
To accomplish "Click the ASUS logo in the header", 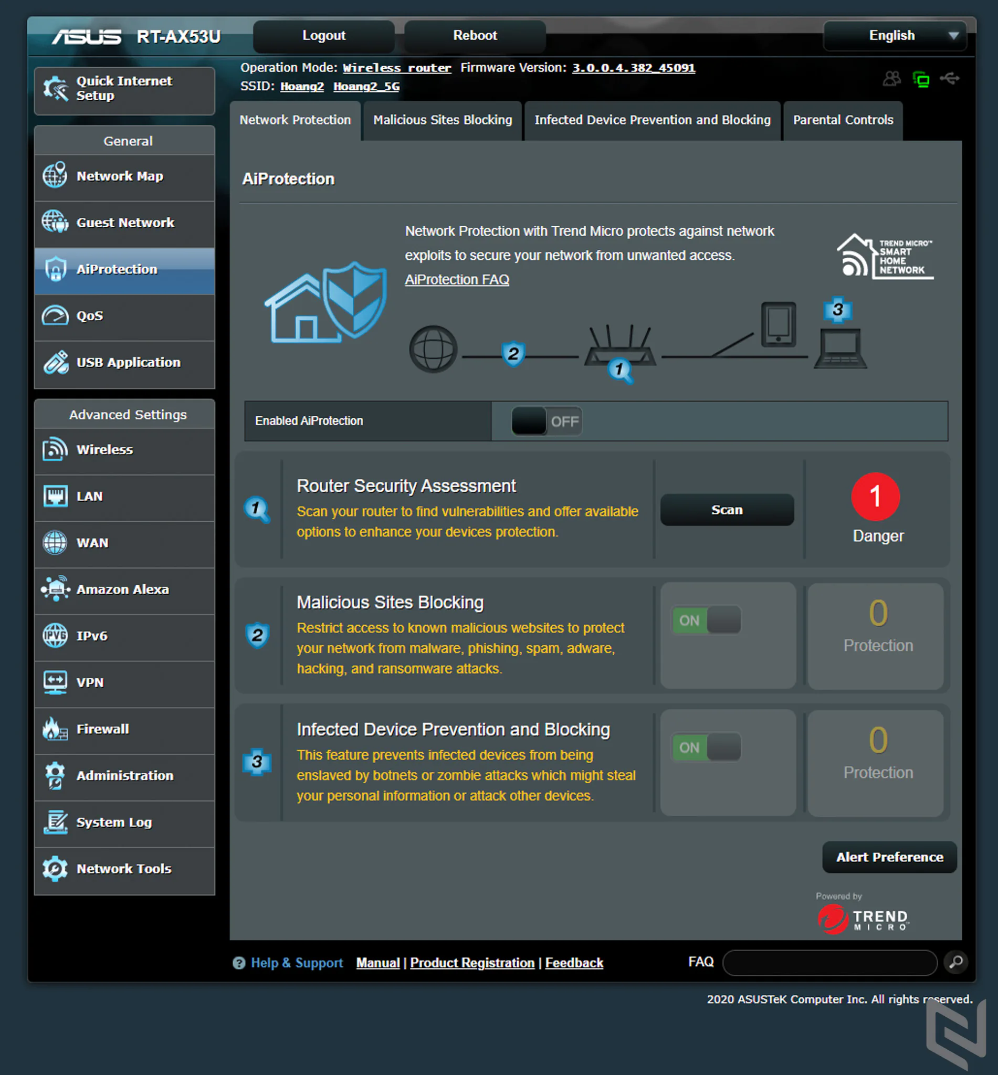I will pyautogui.click(x=87, y=37).
